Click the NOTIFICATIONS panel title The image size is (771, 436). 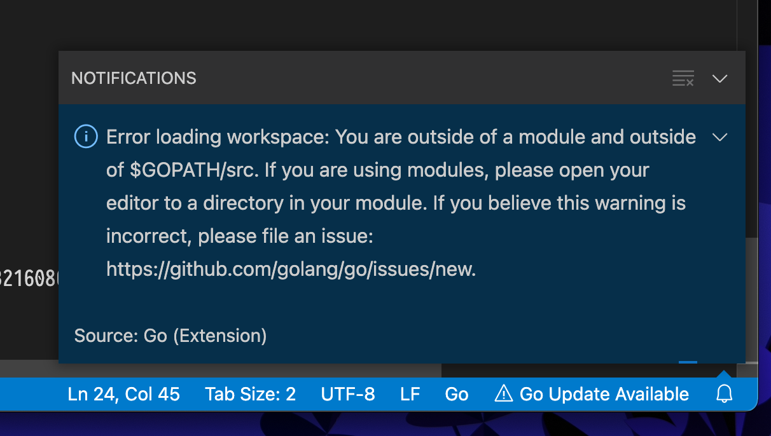pos(134,78)
